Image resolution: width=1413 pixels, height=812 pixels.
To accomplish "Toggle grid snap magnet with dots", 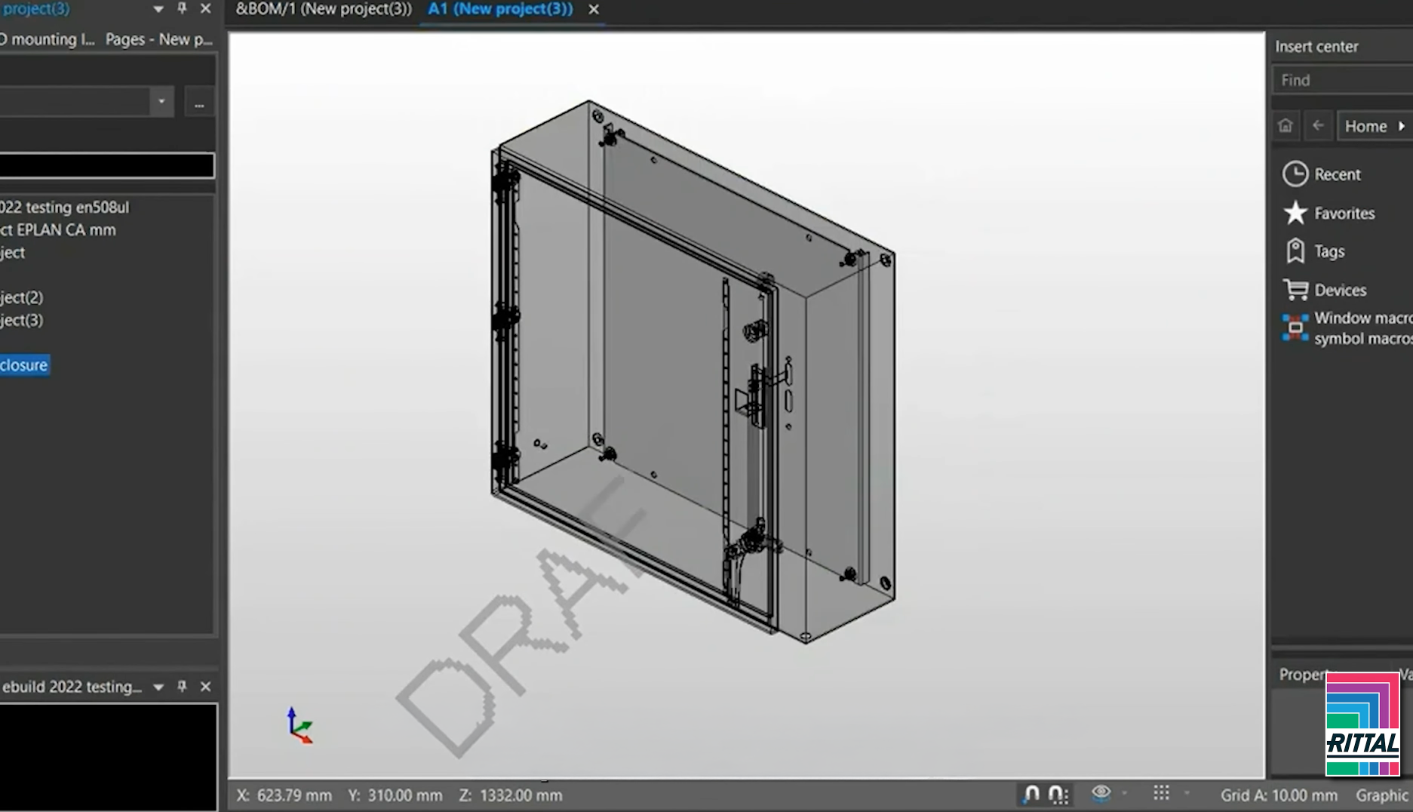I will [1058, 795].
